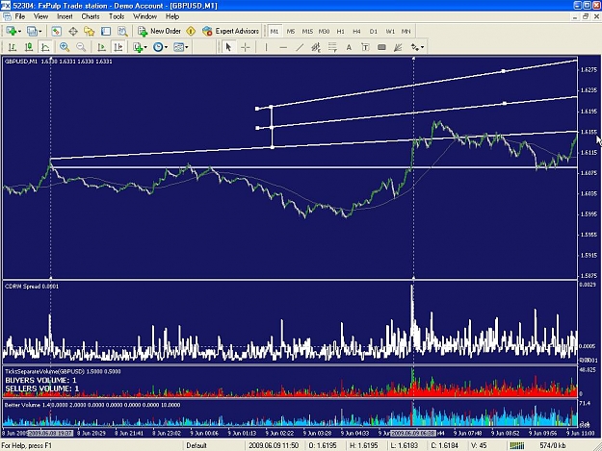Select the Horizontal Line drawing tool

click(x=283, y=47)
